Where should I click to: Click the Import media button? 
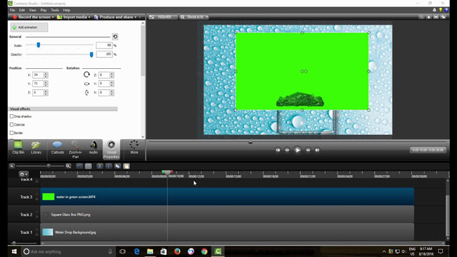pos(72,17)
